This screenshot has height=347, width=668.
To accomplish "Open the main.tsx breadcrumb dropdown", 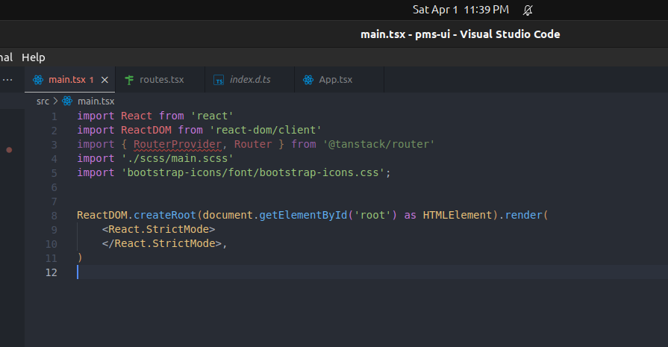I will click(x=96, y=101).
